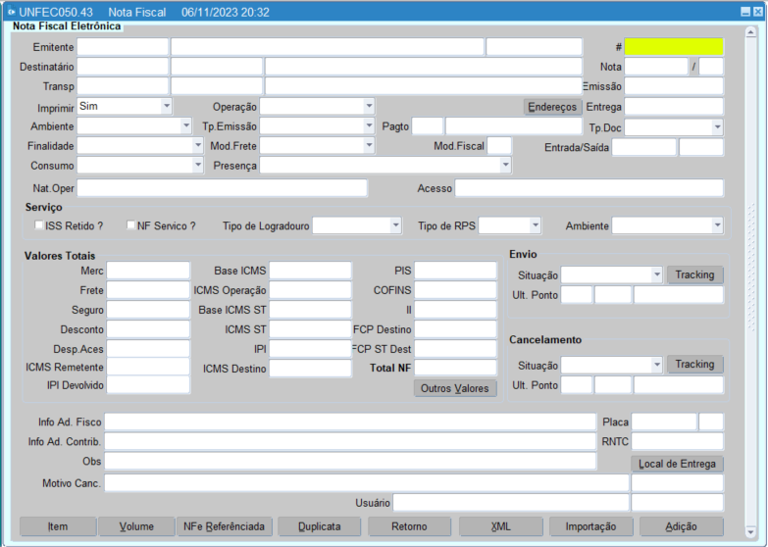Check the ISS Retido checkbox

(x=39, y=225)
